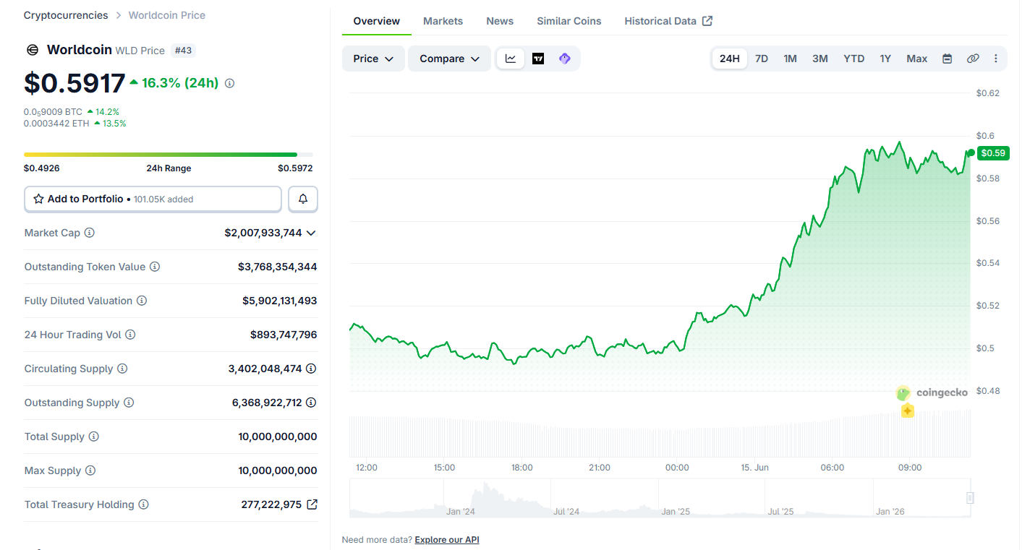Copy chart link with the link icon

click(973, 59)
